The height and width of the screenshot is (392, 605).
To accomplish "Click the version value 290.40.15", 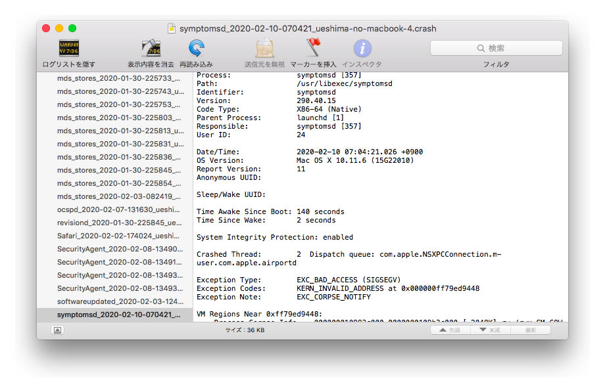I will [x=316, y=100].
